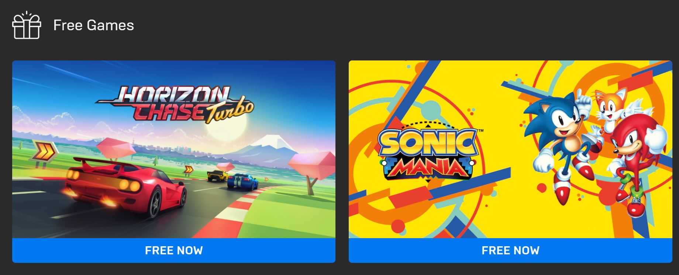Open the Free Games section heading
679x275 pixels.
point(93,25)
